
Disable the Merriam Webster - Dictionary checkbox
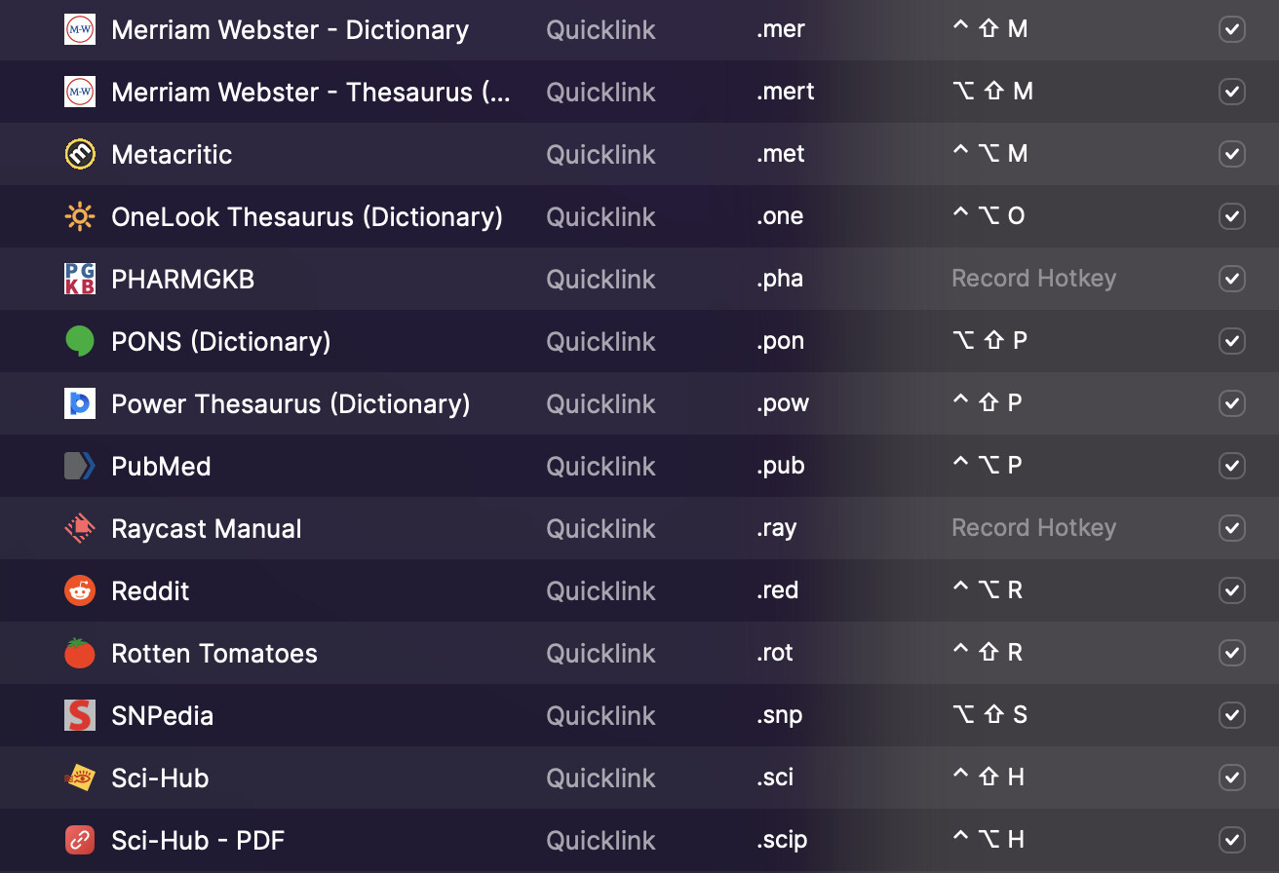1232,29
